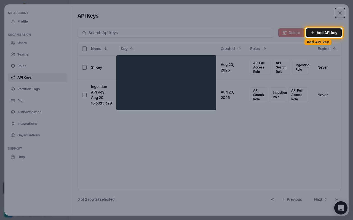The image size is (353, 220).
Task: Open the Plan section
Action: point(38,101)
